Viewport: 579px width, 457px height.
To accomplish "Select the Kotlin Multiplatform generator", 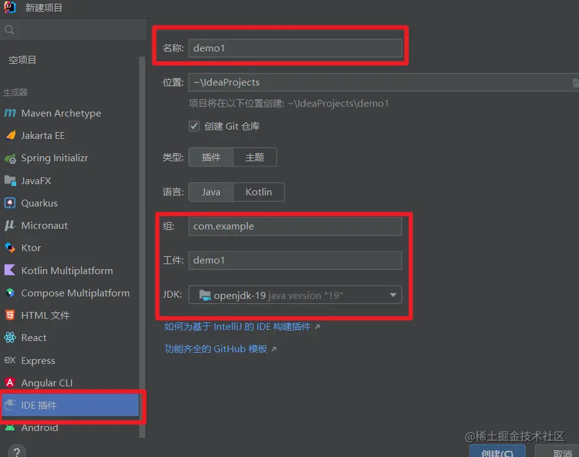I will point(70,270).
